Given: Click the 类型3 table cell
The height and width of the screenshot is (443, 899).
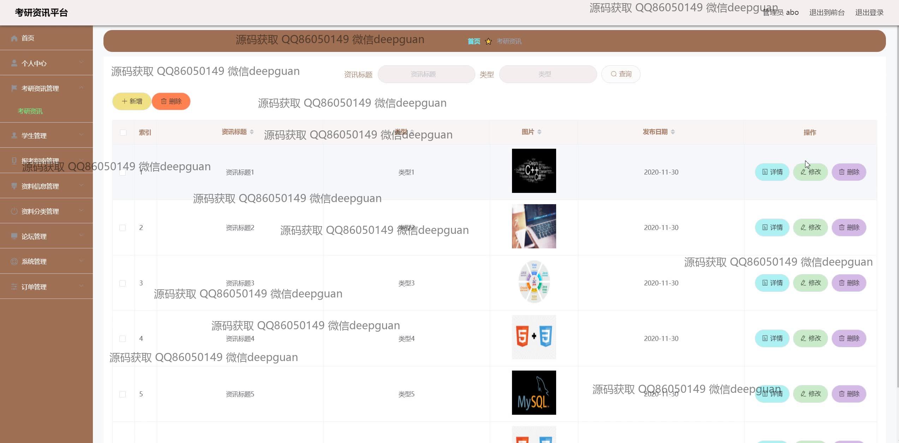Looking at the screenshot, I should pyautogui.click(x=406, y=283).
